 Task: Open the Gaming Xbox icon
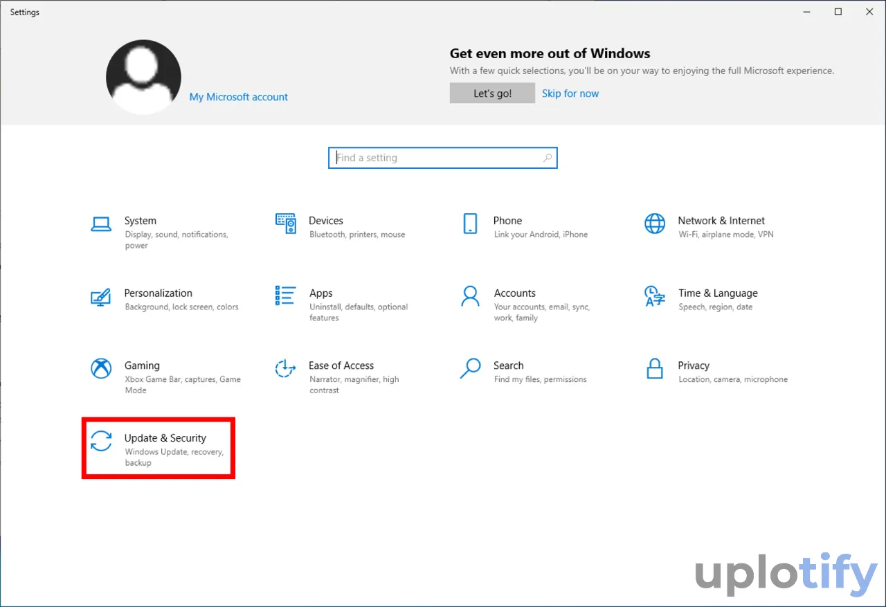pyautogui.click(x=101, y=368)
